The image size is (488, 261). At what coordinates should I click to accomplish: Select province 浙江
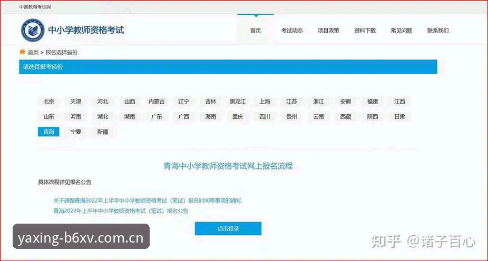pyautogui.click(x=319, y=102)
